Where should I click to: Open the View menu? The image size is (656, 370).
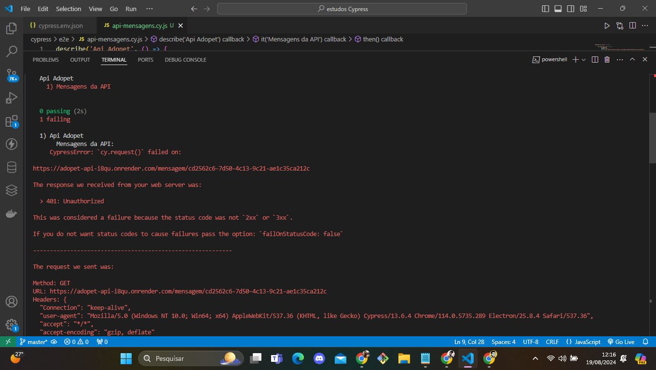pyautogui.click(x=96, y=9)
